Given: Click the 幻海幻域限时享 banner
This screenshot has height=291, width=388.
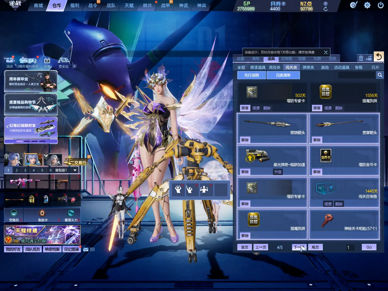Looking at the screenshot, I should (x=31, y=128).
